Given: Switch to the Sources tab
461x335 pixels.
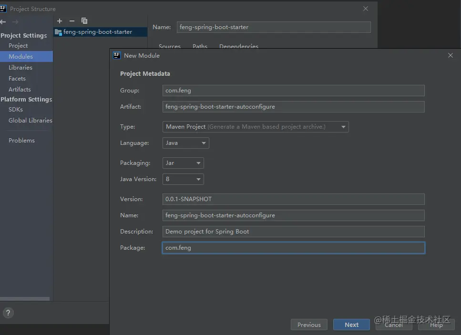Looking at the screenshot, I should (170, 46).
